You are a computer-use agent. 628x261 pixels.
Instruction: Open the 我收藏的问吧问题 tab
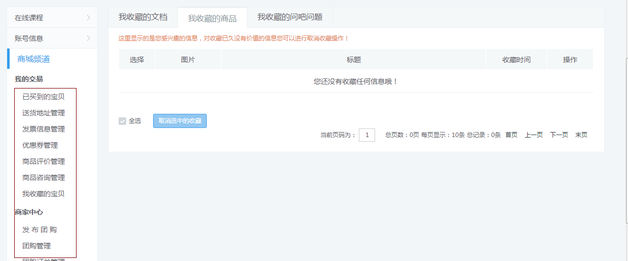289,17
